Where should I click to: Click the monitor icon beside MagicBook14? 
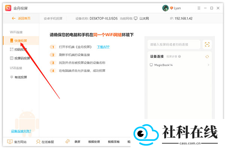(151, 65)
